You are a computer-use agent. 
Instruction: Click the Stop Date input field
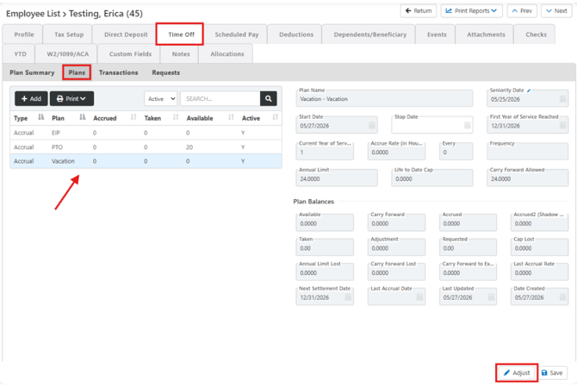[x=432, y=125]
